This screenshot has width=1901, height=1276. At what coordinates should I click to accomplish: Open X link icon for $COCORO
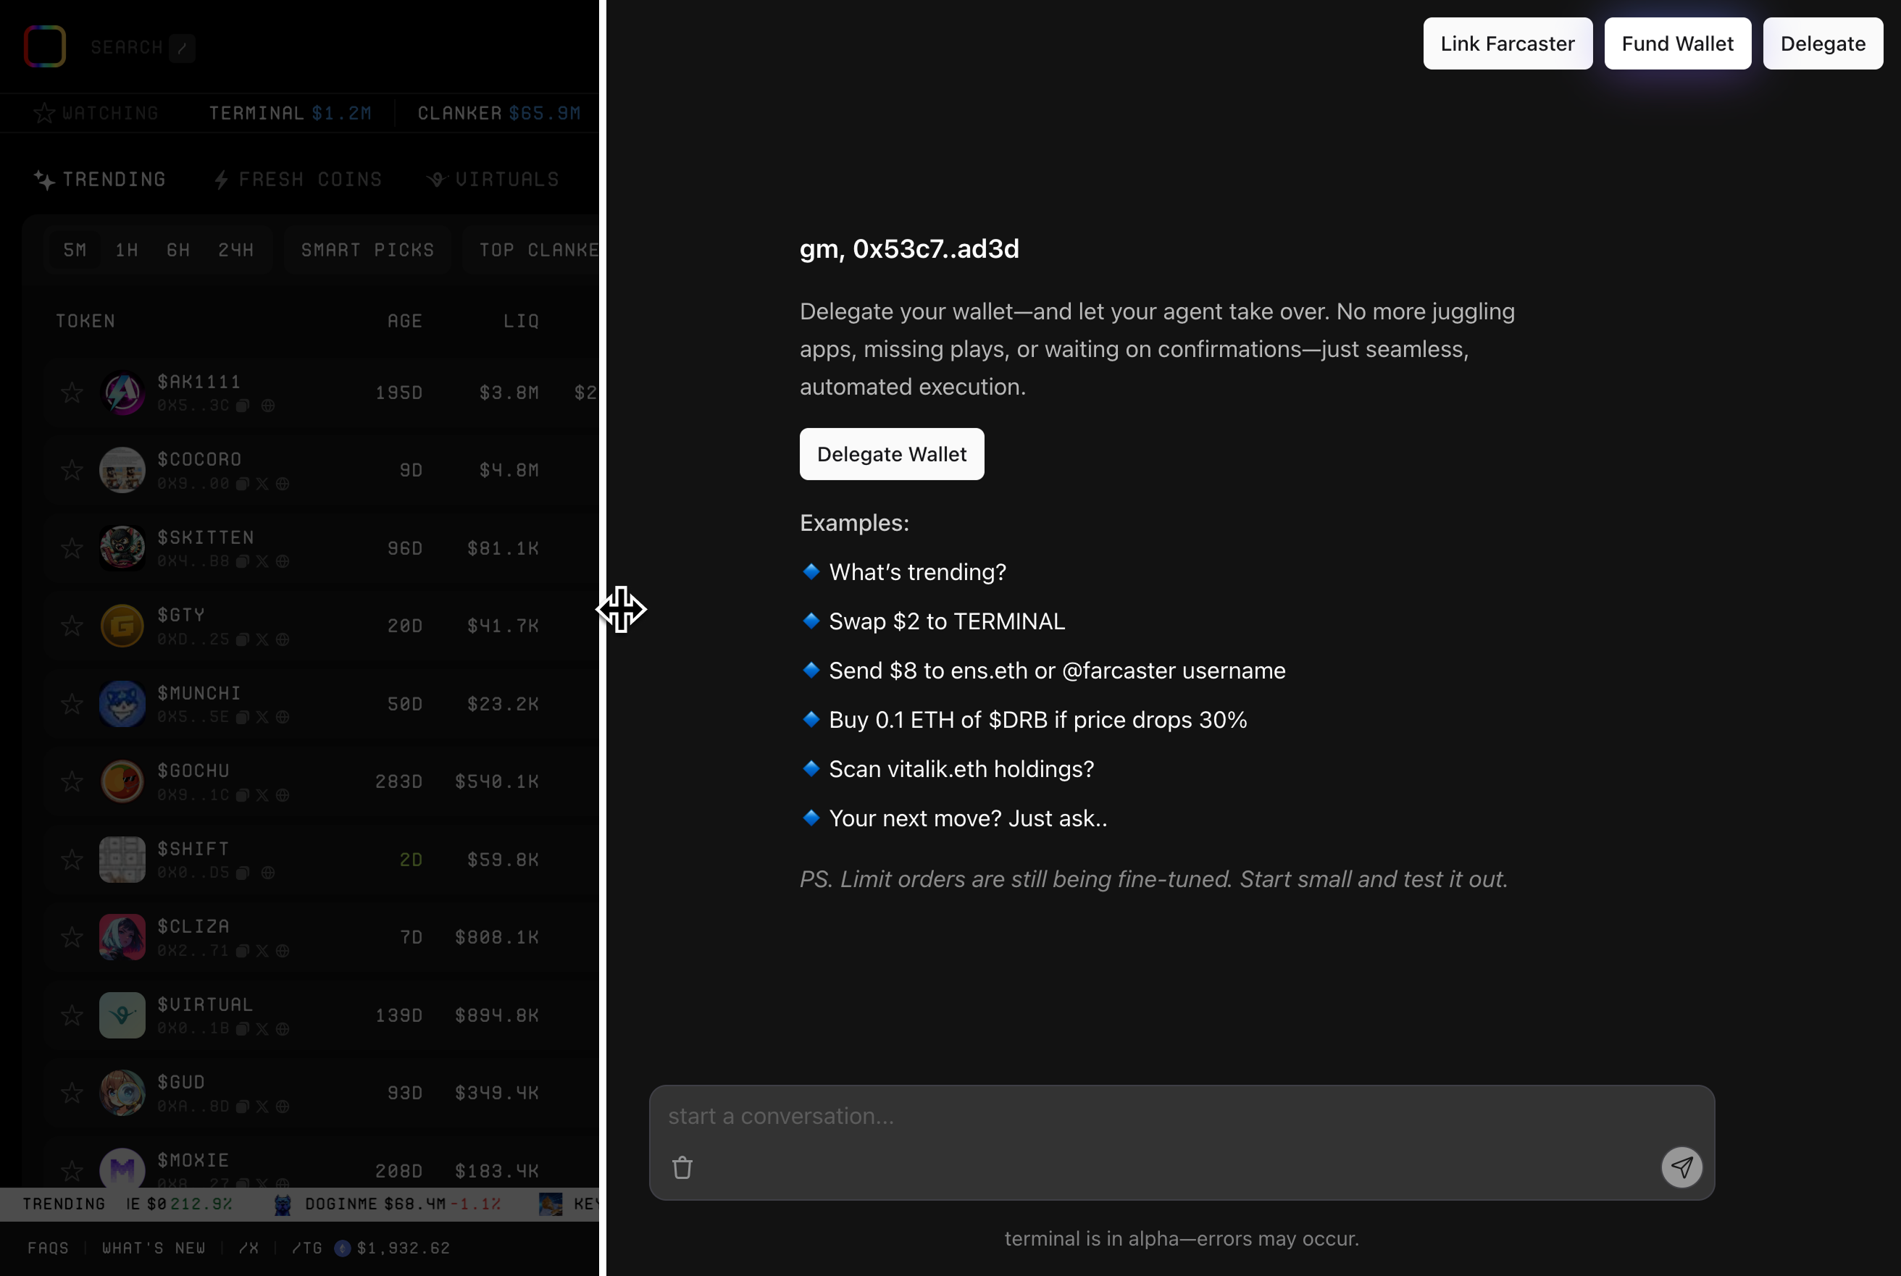262,483
